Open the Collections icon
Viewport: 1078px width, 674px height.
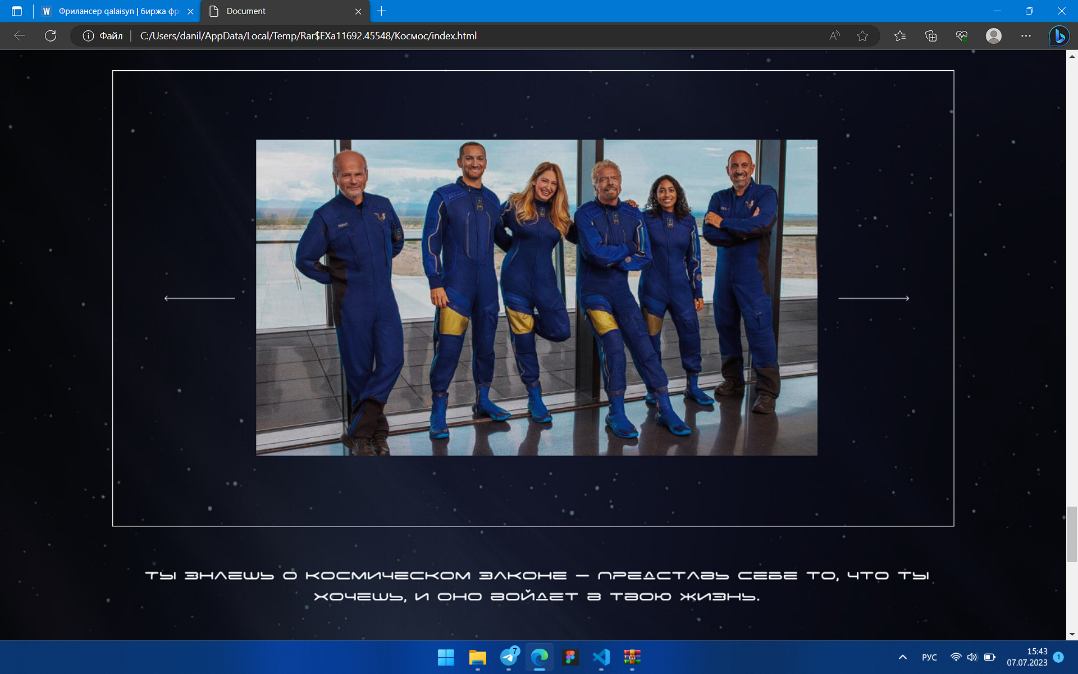[931, 36]
